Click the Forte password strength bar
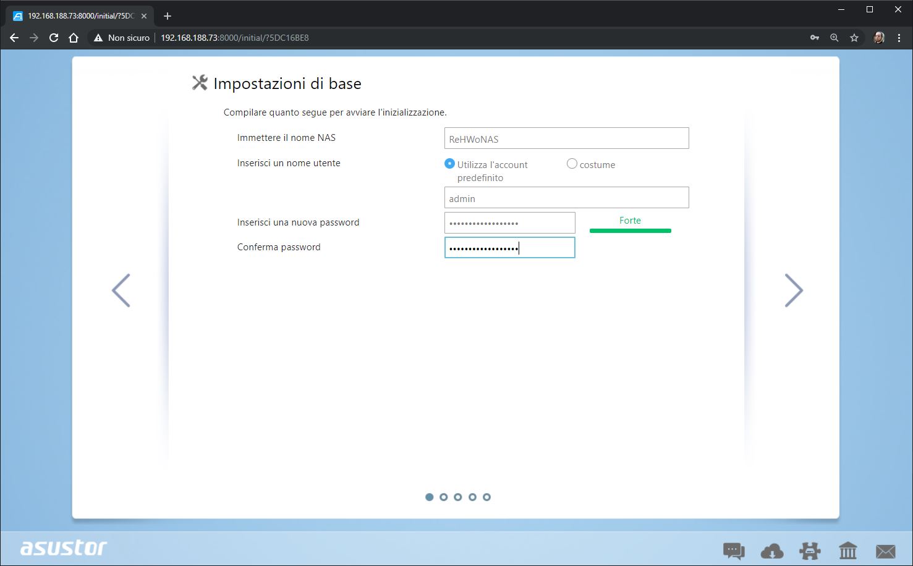The height and width of the screenshot is (566, 913). [x=631, y=230]
